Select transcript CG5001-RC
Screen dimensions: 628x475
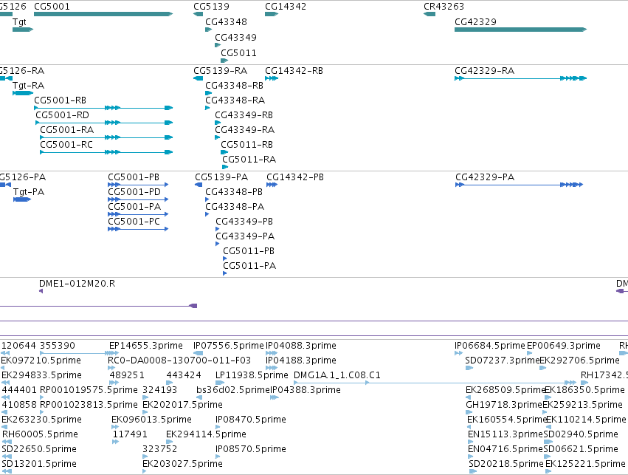[x=106, y=152]
